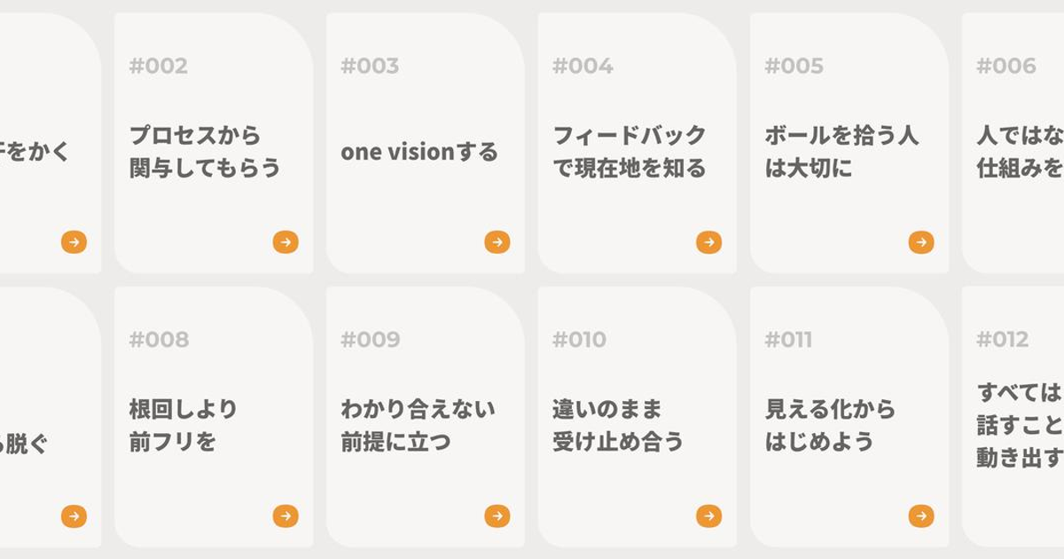Click the orange arrow on card #002
The image size is (1064, 559).
[x=286, y=242]
